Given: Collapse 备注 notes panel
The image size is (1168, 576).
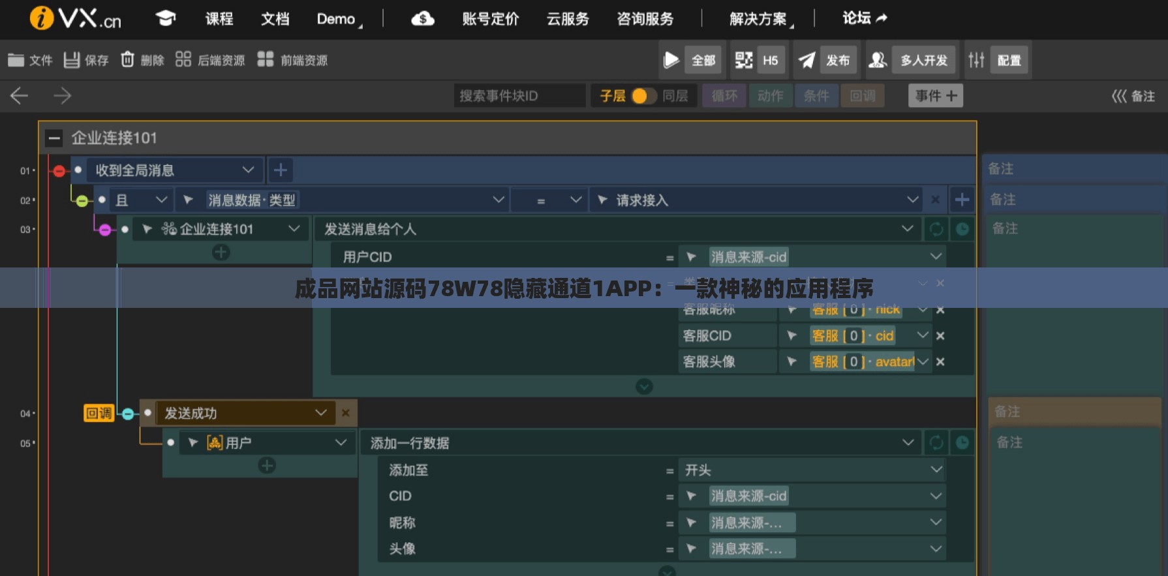Looking at the screenshot, I should (1133, 96).
